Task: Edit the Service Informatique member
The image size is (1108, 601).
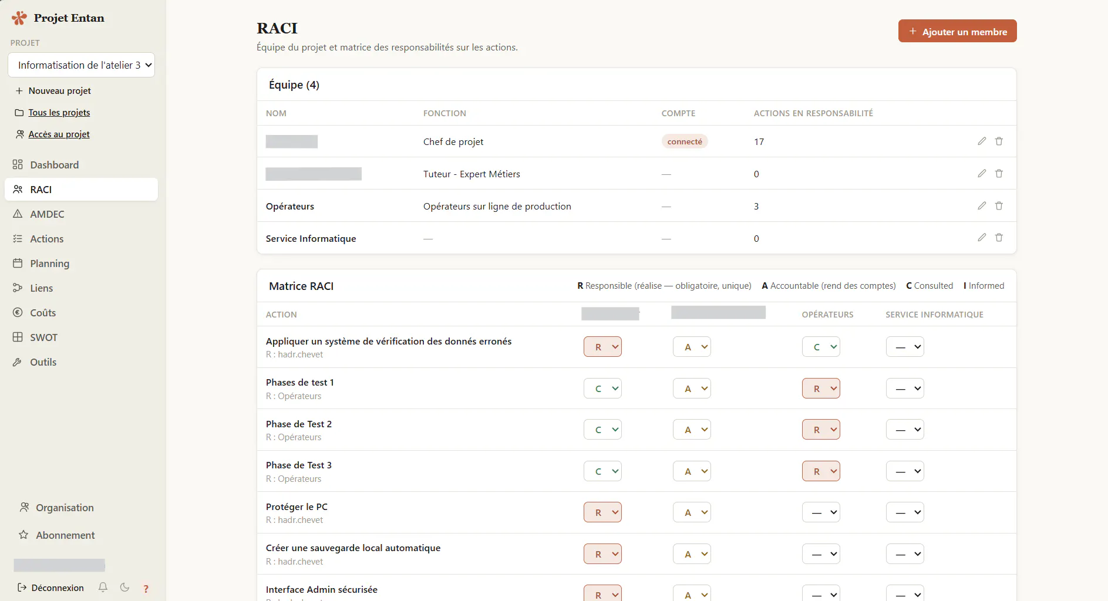Action: click(x=982, y=238)
